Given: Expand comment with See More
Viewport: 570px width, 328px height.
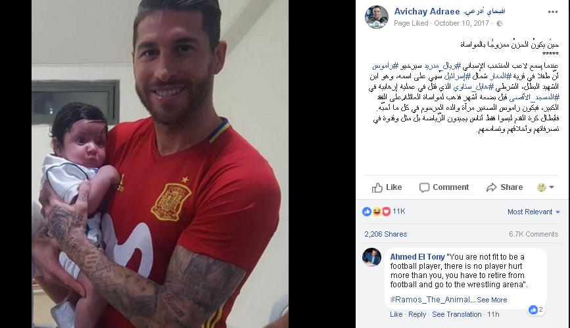Looking at the screenshot, I should (x=492, y=300).
